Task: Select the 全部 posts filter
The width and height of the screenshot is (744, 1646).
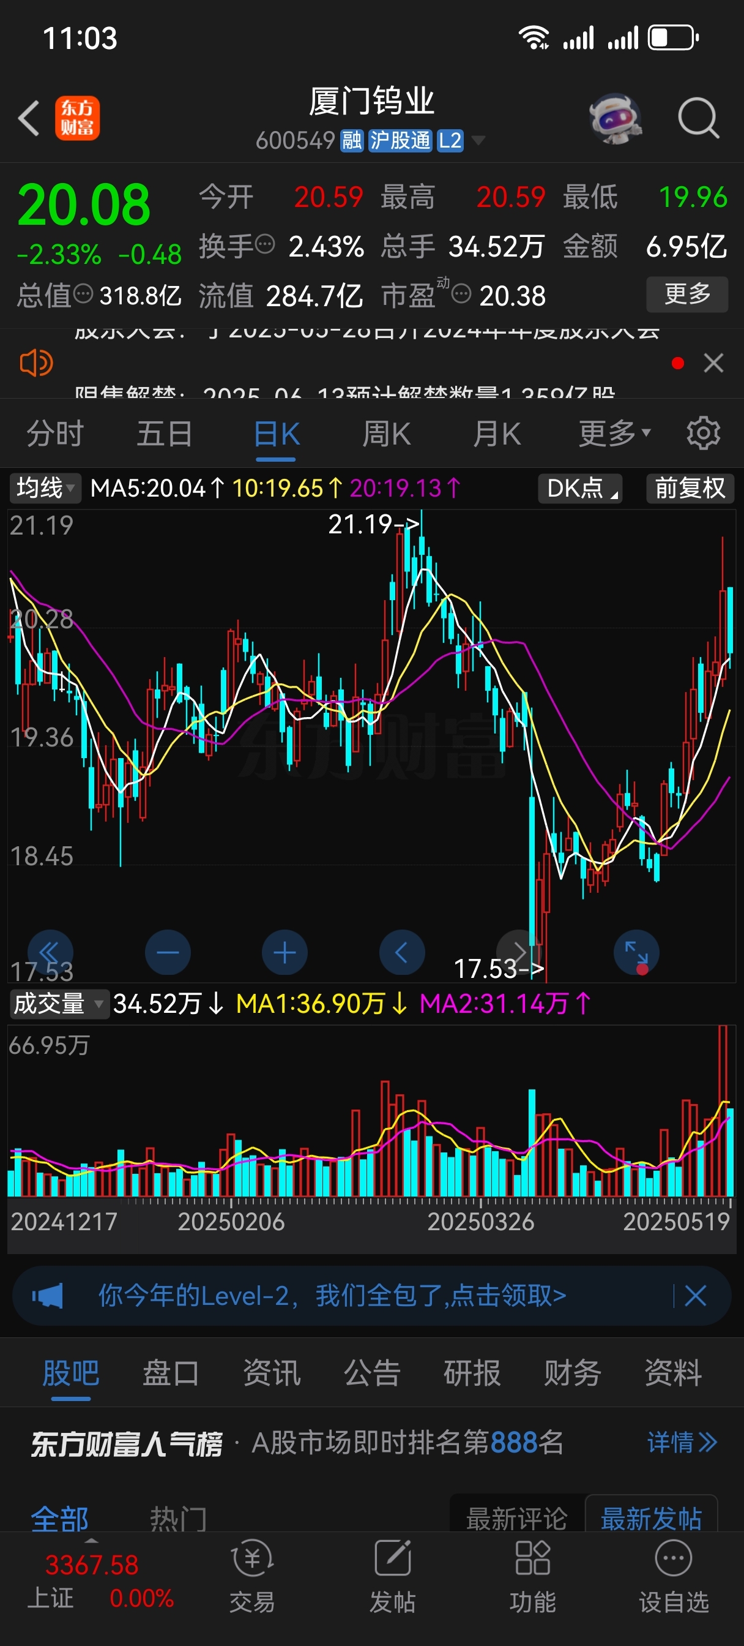Action: (59, 1518)
